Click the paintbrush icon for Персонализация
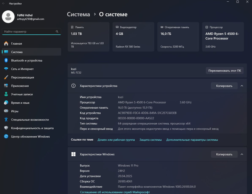 (6, 77)
